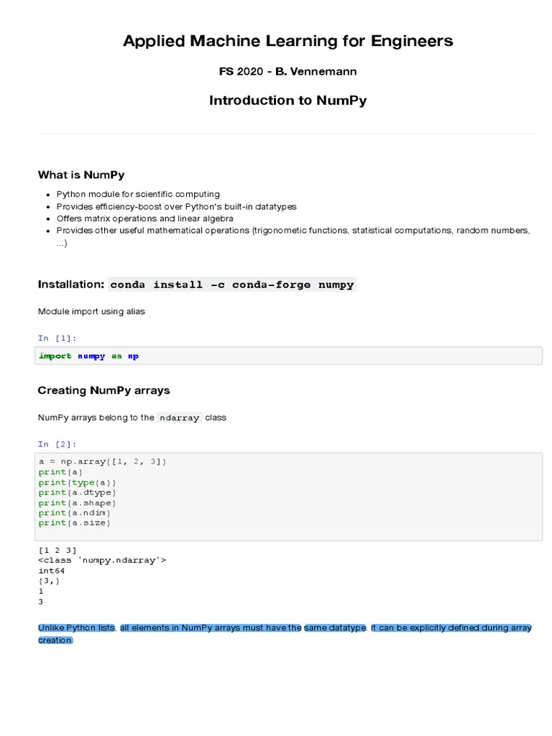Screen dimensions: 552x736
Task: Click the 'Applied Machine Learning for Engineers' title
Action: pos(287,41)
